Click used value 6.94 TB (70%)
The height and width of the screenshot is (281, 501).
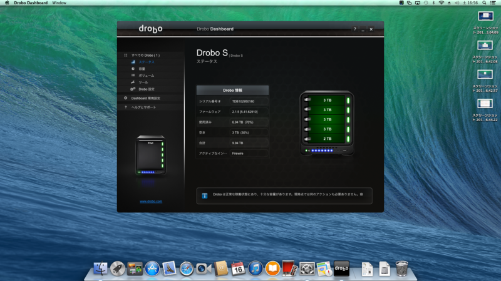(x=242, y=122)
